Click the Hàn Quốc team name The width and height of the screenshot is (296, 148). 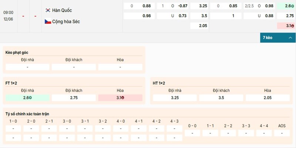point(62,10)
